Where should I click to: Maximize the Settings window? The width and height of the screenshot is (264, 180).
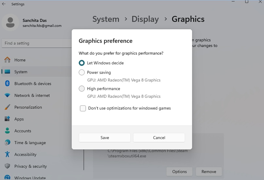[x=247, y=2]
